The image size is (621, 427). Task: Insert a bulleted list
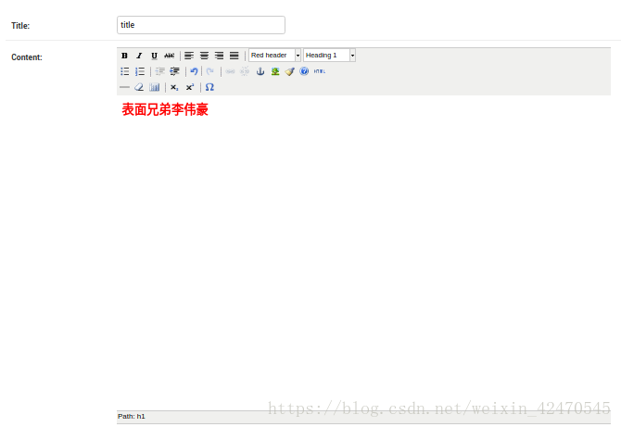pyautogui.click(x=125, y=71)
